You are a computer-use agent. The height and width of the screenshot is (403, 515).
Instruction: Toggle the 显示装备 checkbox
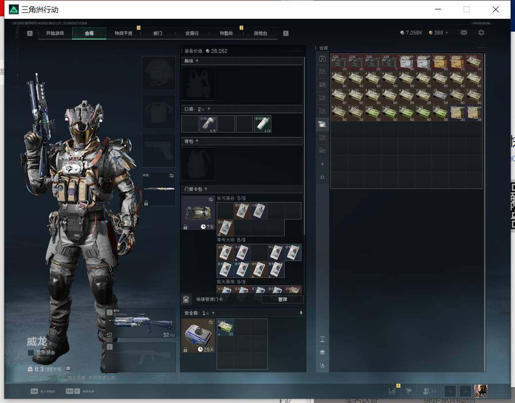pyautogui.click(x=31, y=353)
